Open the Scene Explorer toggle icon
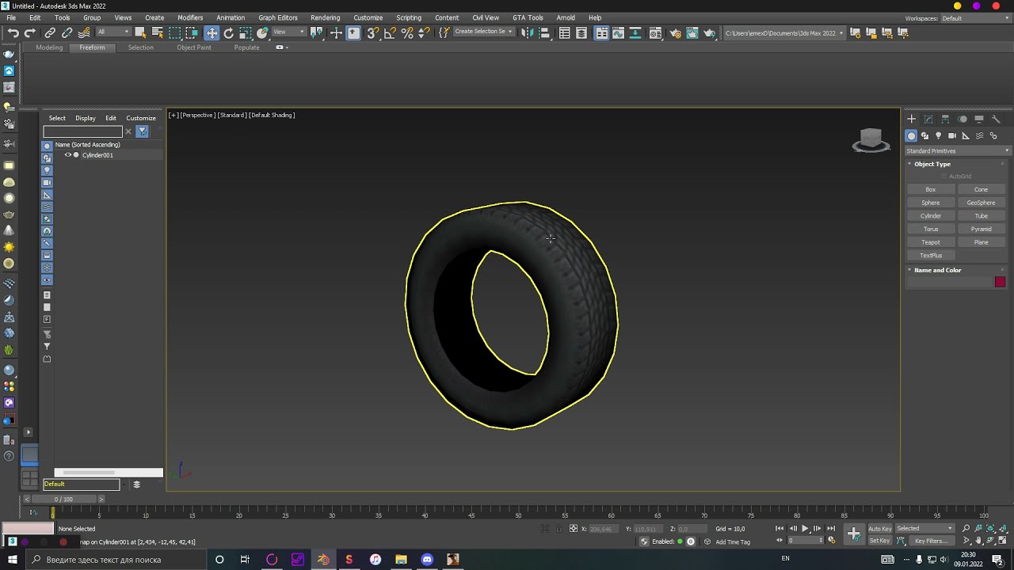This screenshot has width=1014, height=570. 564,32
